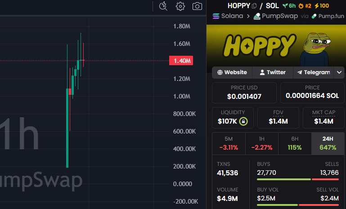346x209 pixels.
Task: Expand more social links chevron
Action: 339,72
